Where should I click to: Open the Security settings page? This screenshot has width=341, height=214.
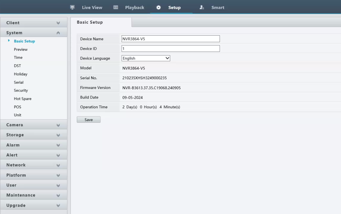[x=21, y=90]
